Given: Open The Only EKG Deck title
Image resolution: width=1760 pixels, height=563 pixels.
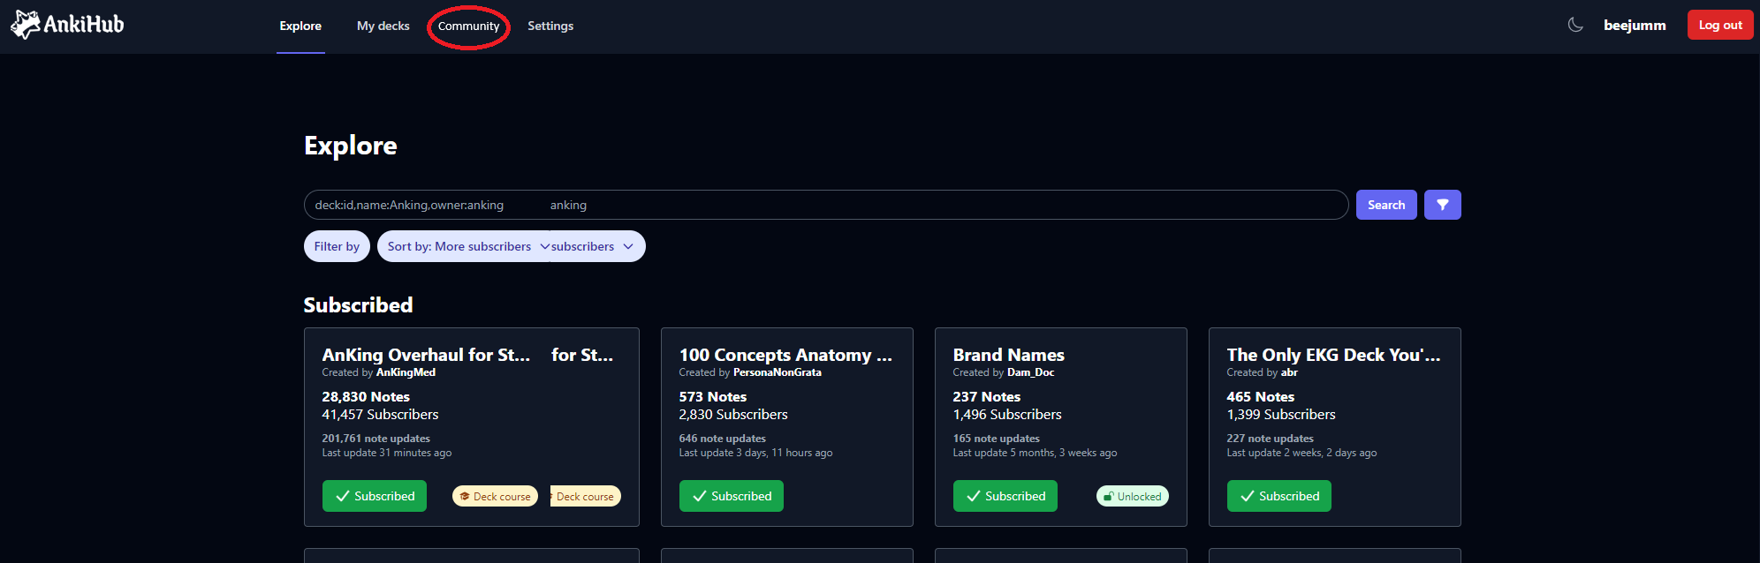Looking at the screenshot, I should click(1333, 355).
